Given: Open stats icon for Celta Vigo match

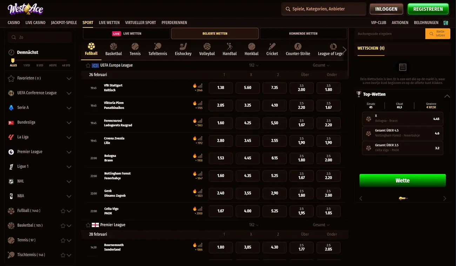Looking at the screenshot, I should (x=200, y=209).
